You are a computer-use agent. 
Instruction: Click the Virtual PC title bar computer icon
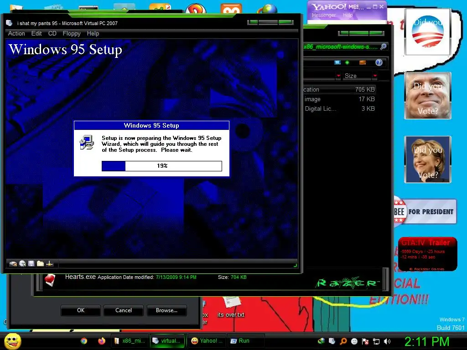(x=9, y=23)
